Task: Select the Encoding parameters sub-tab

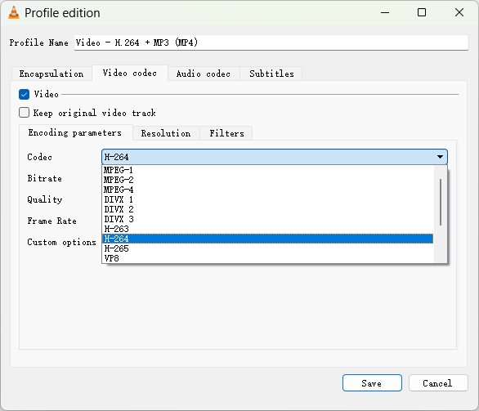Action: point(75,132)
